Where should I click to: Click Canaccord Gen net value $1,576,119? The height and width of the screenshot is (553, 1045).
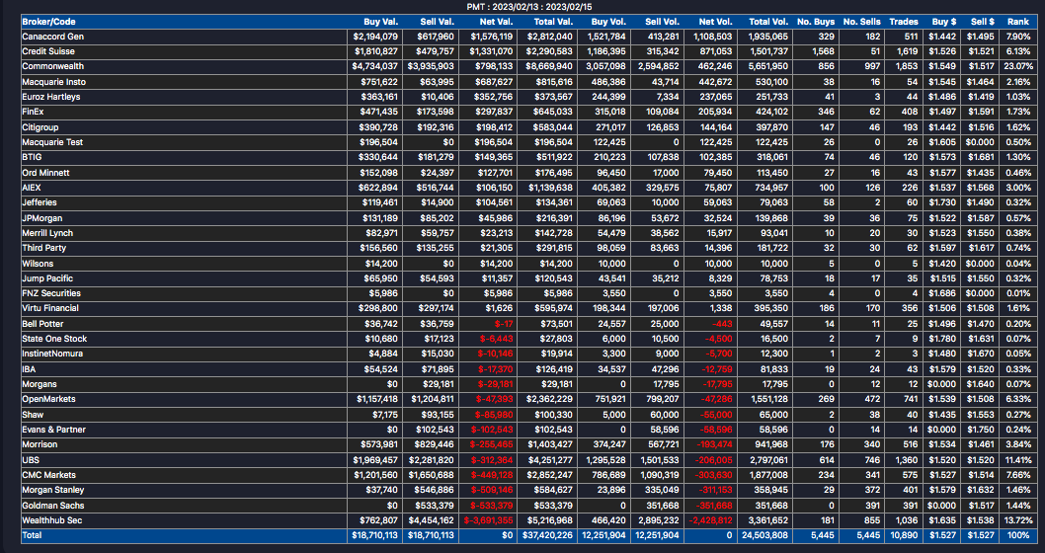pyautogui.click(x=492, y=37)
